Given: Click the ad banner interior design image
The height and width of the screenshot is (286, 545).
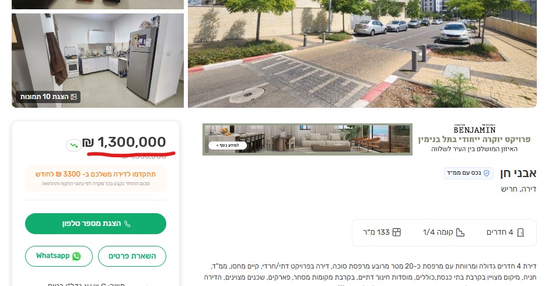Looking at the screenshot, I should (x=308, y=139).
